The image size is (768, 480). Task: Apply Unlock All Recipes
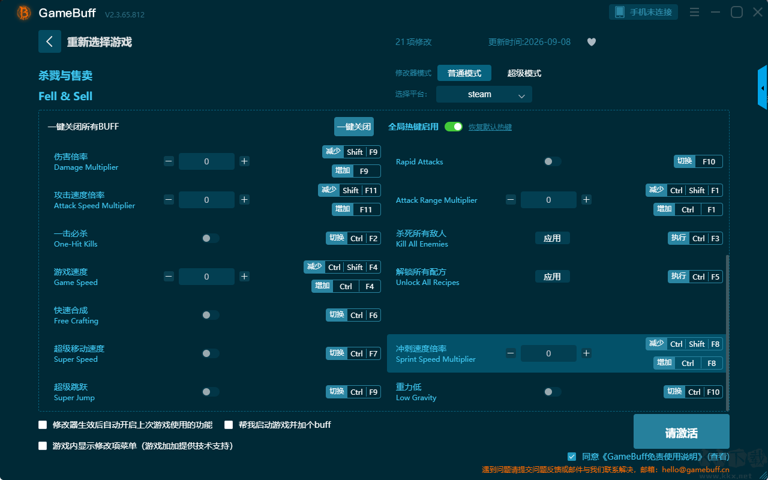553,277
